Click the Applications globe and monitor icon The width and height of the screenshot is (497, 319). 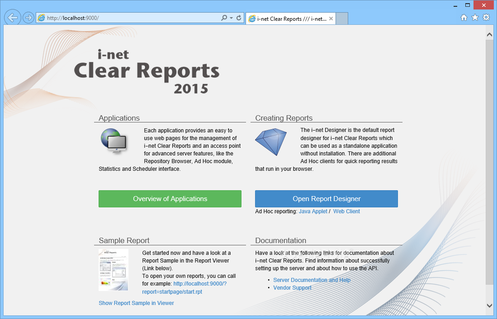click(114, 141)
